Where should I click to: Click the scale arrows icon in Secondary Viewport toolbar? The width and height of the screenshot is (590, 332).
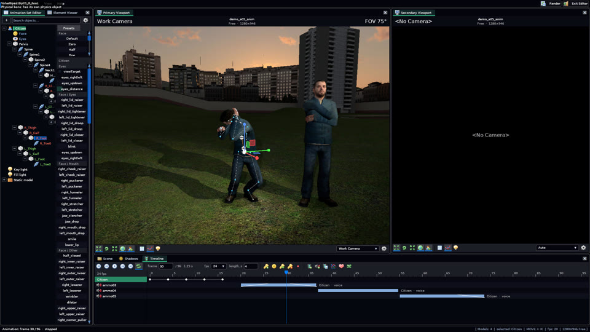(x=412, y=248)
